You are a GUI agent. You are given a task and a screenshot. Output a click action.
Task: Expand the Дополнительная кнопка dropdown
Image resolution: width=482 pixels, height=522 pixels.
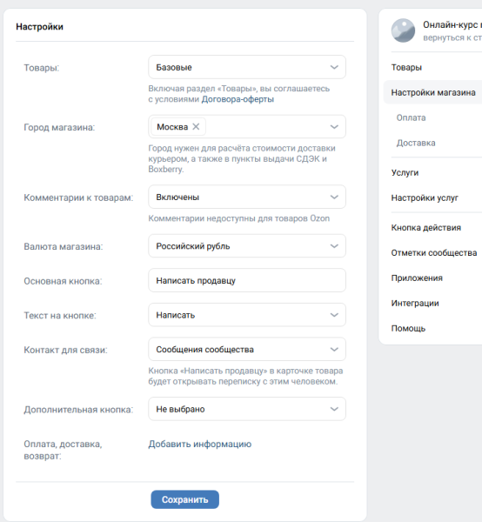point(247,409)
